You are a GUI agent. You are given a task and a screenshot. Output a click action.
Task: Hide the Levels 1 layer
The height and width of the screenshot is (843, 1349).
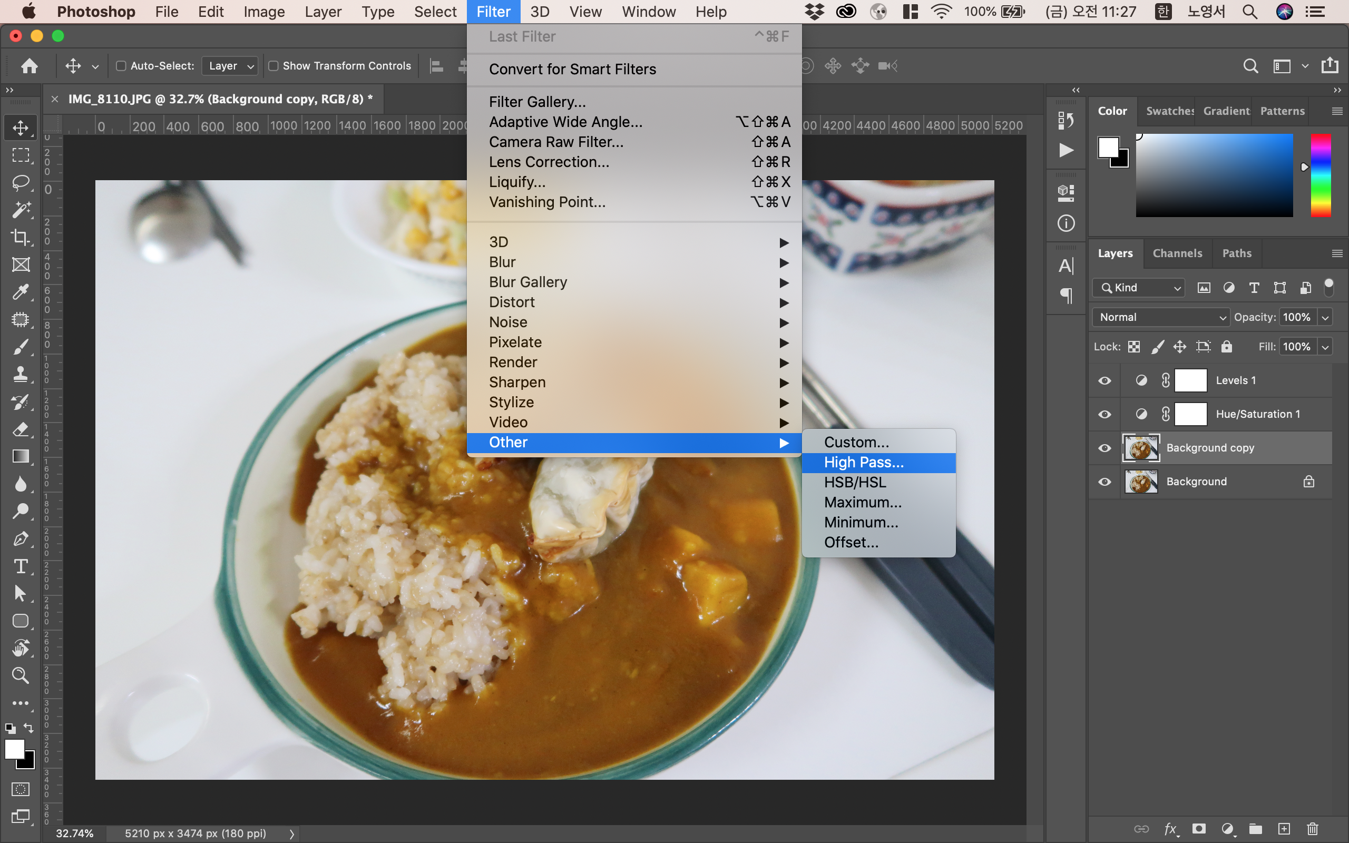tap(1104, 381)
